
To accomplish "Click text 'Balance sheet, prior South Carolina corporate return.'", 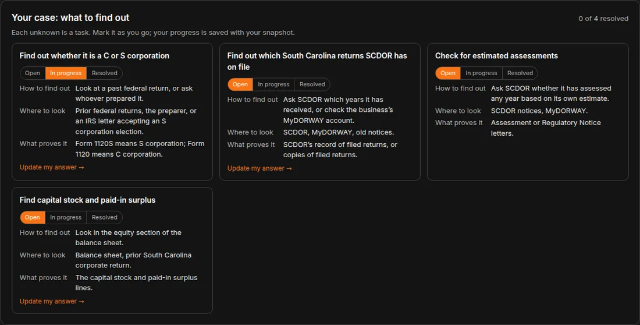I will tap(133, 260).
